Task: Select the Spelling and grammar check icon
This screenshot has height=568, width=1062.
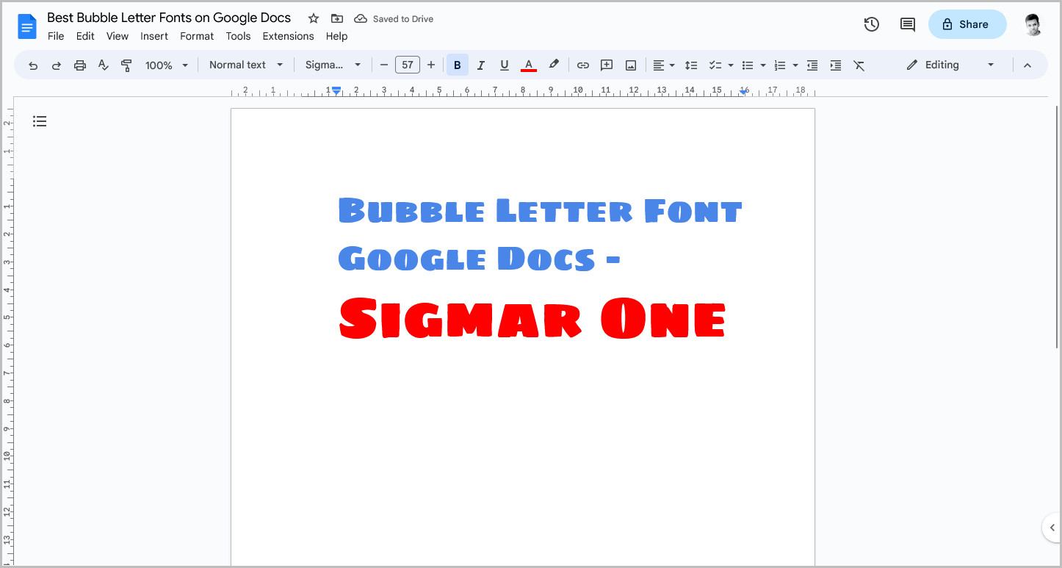Action: (103, 65)
